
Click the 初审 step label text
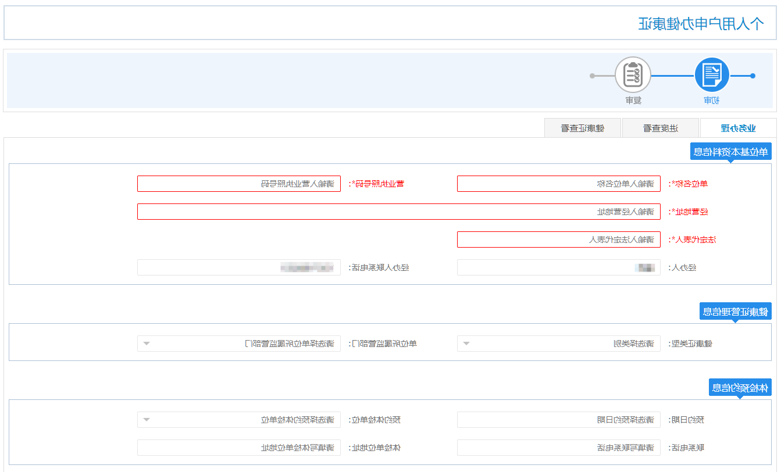coord(712,101)
